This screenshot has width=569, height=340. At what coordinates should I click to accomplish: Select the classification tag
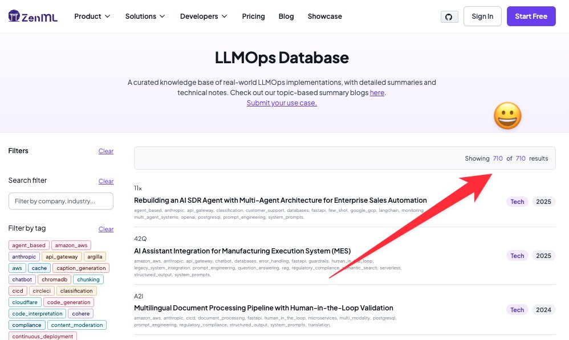point(76,290)
